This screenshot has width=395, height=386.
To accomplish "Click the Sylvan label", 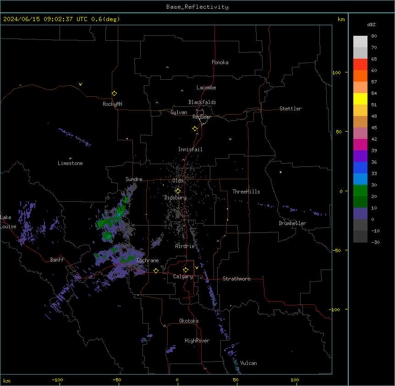I will [179, 112].
